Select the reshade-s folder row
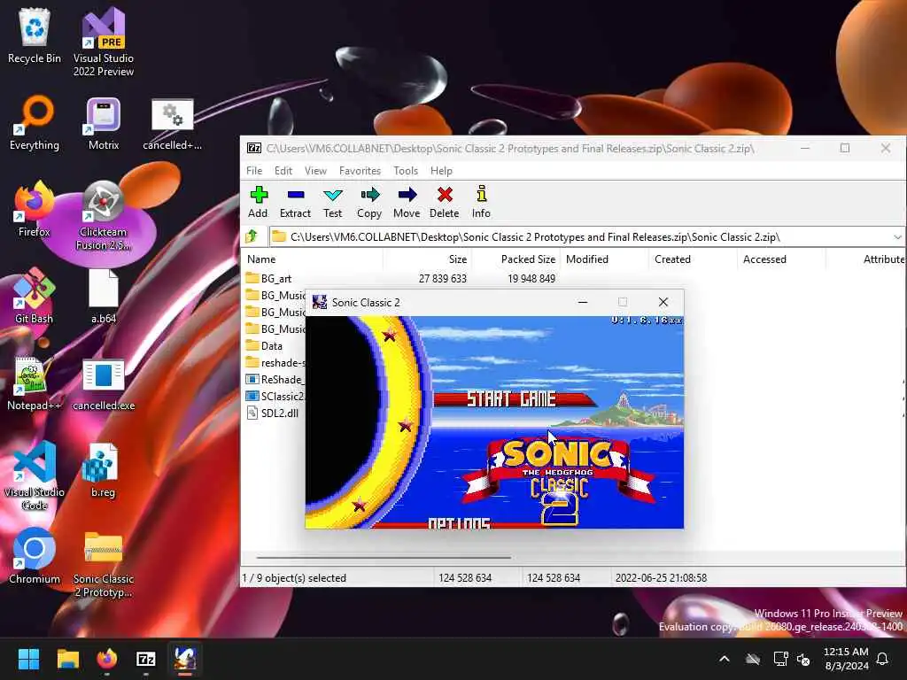The width and height of the screenshot is (907, 680). point(275,362)
